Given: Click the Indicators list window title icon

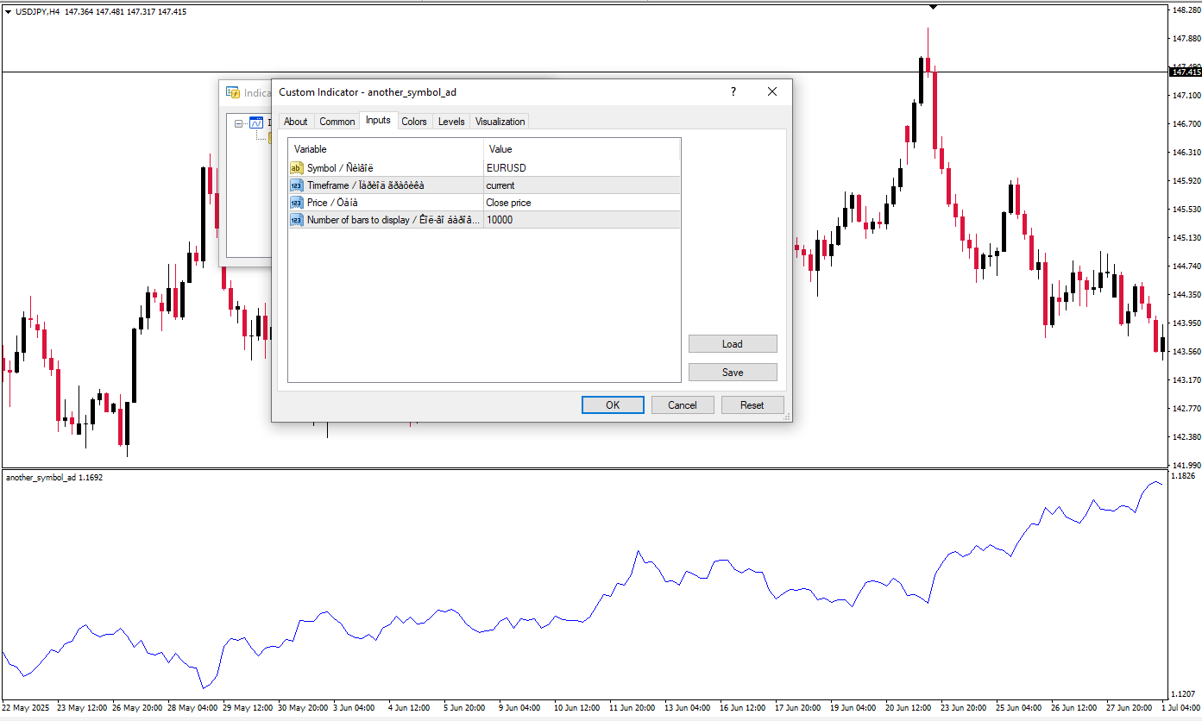Looking at the screenshot, I should coord(233,92).
